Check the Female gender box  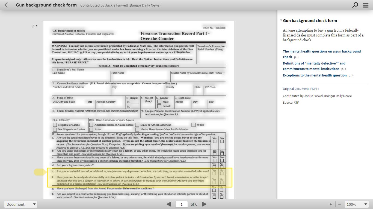tap(159, 106)
